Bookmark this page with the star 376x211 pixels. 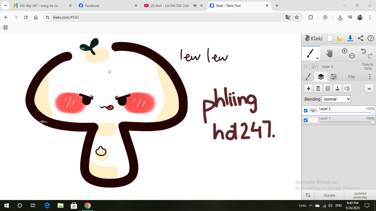point(297,17)
